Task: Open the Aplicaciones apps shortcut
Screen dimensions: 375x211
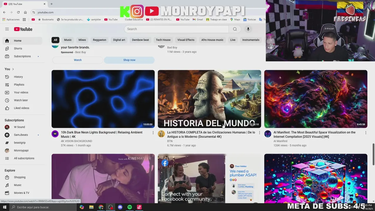Action: coord(11,20)
